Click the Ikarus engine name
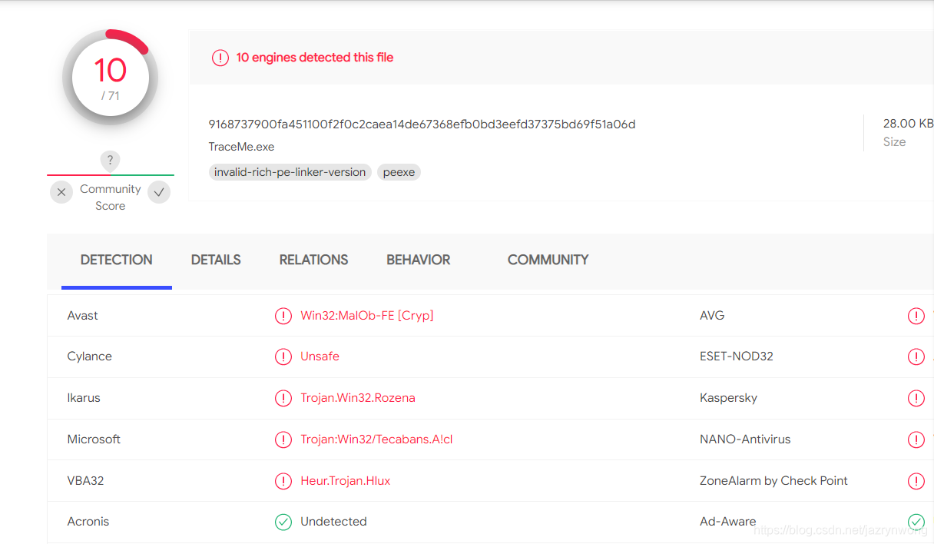This screenshot has width=934, height=544. point(84,398)
